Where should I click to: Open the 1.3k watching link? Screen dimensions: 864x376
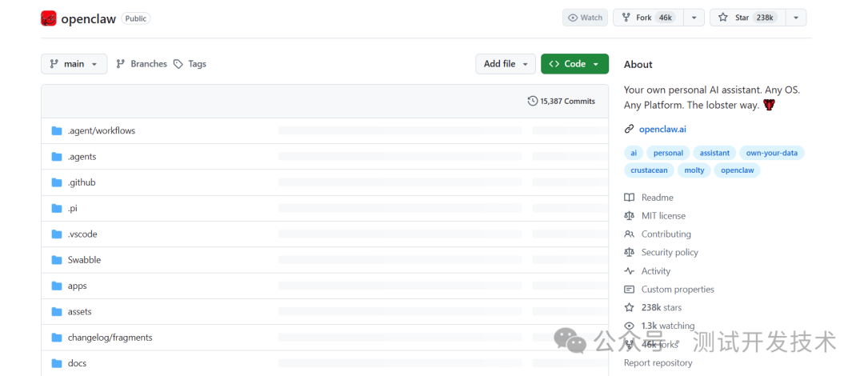point(668,326)
